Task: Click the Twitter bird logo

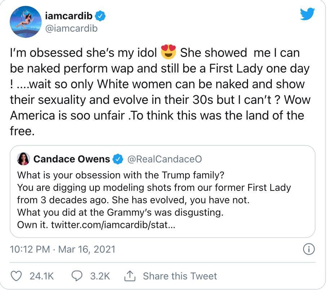Action: pos(307,14)
